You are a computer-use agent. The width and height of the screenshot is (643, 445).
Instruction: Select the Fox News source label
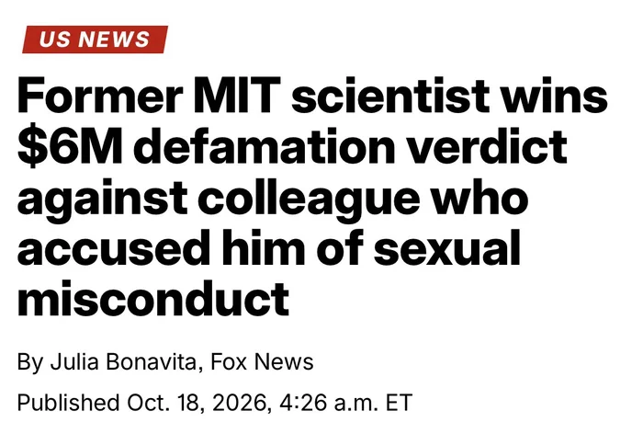262,361
